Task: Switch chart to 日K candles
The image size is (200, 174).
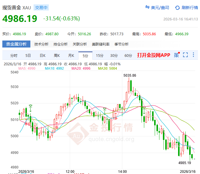Action: coord(43,56)
